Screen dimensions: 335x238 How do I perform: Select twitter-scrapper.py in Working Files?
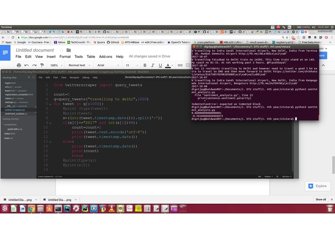pyautogui.click(x=15, y=110)
